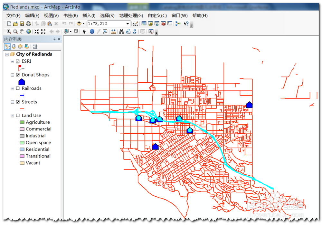Click the Residential blue color swatch
This screenshot has width=322, height=226.
click(22, 149)
